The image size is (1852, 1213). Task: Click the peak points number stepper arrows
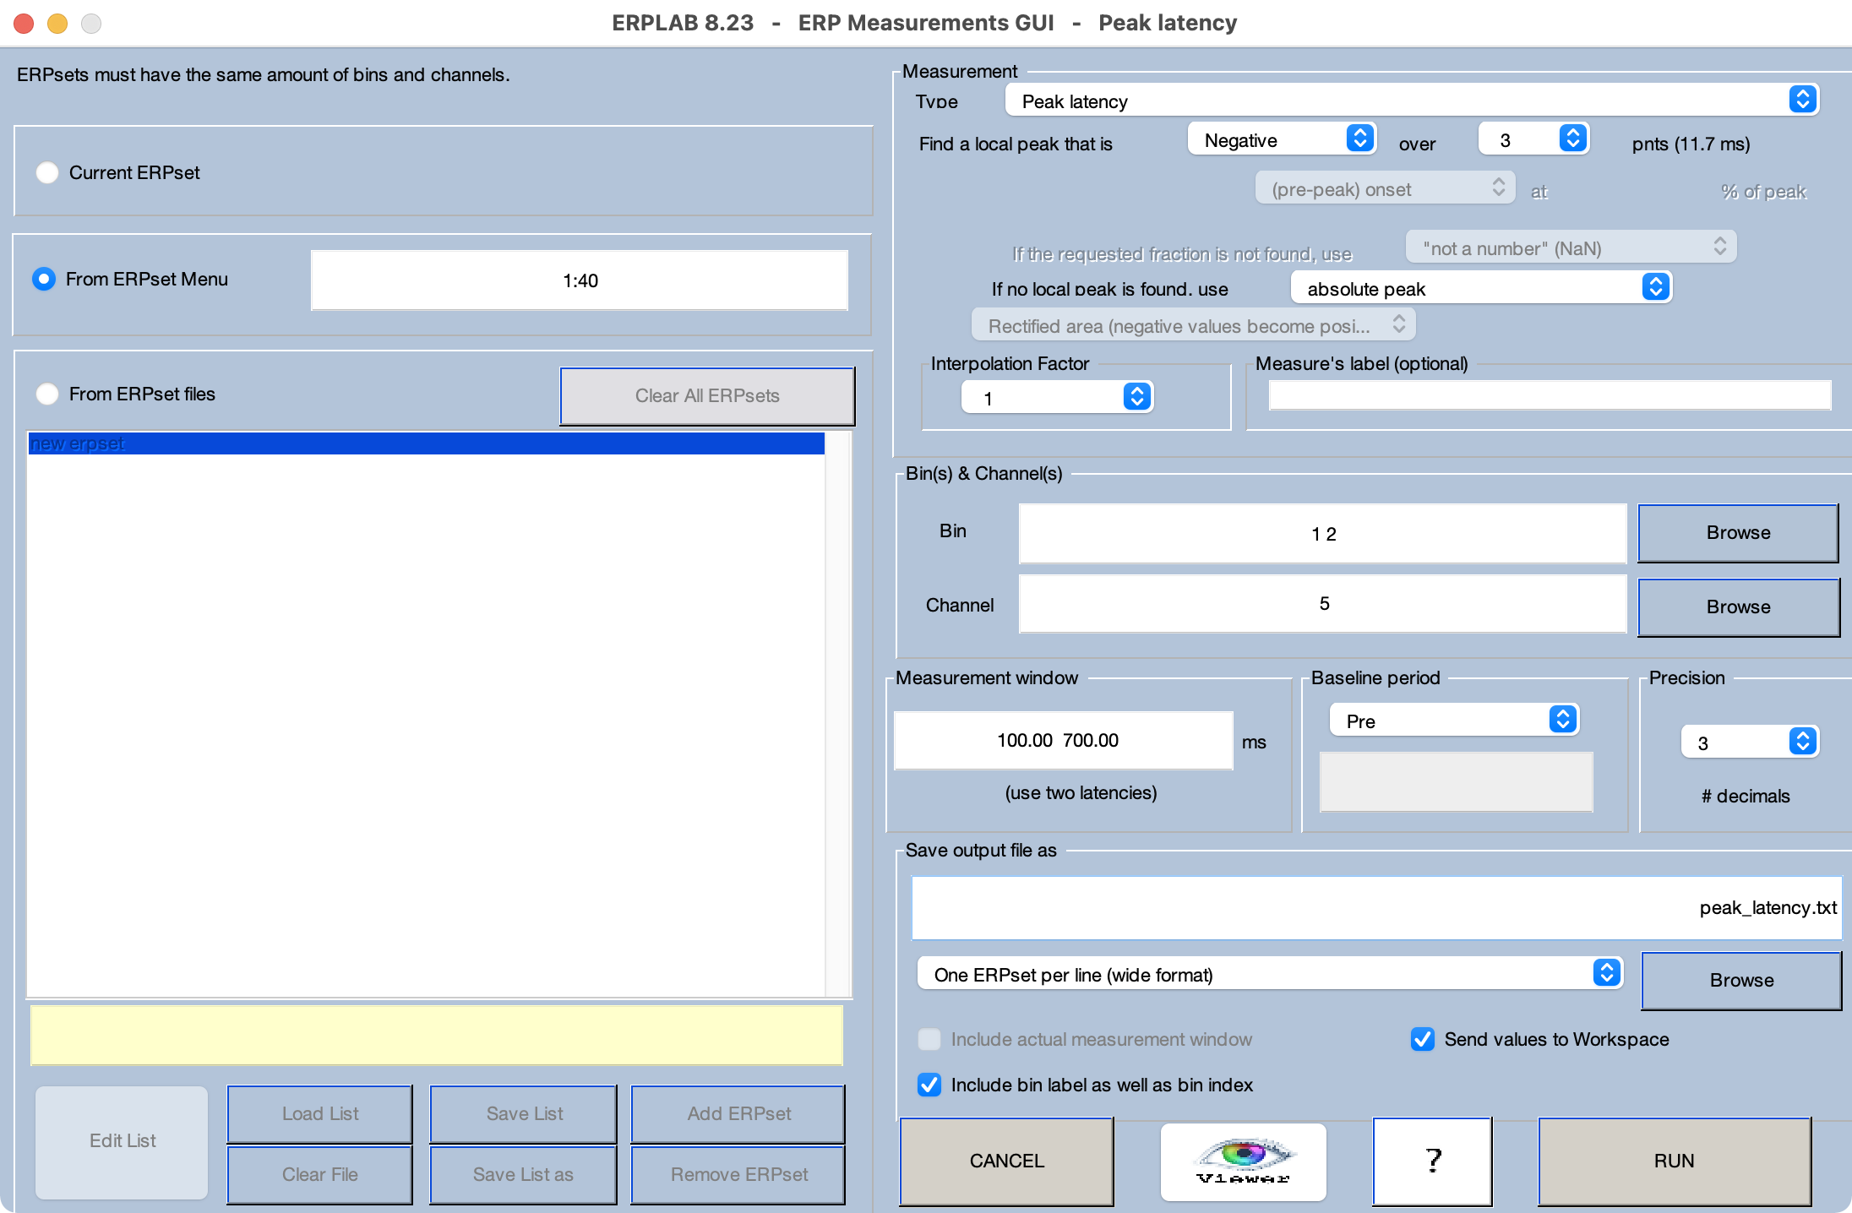pyautogui.click(x=1572, y=139)
